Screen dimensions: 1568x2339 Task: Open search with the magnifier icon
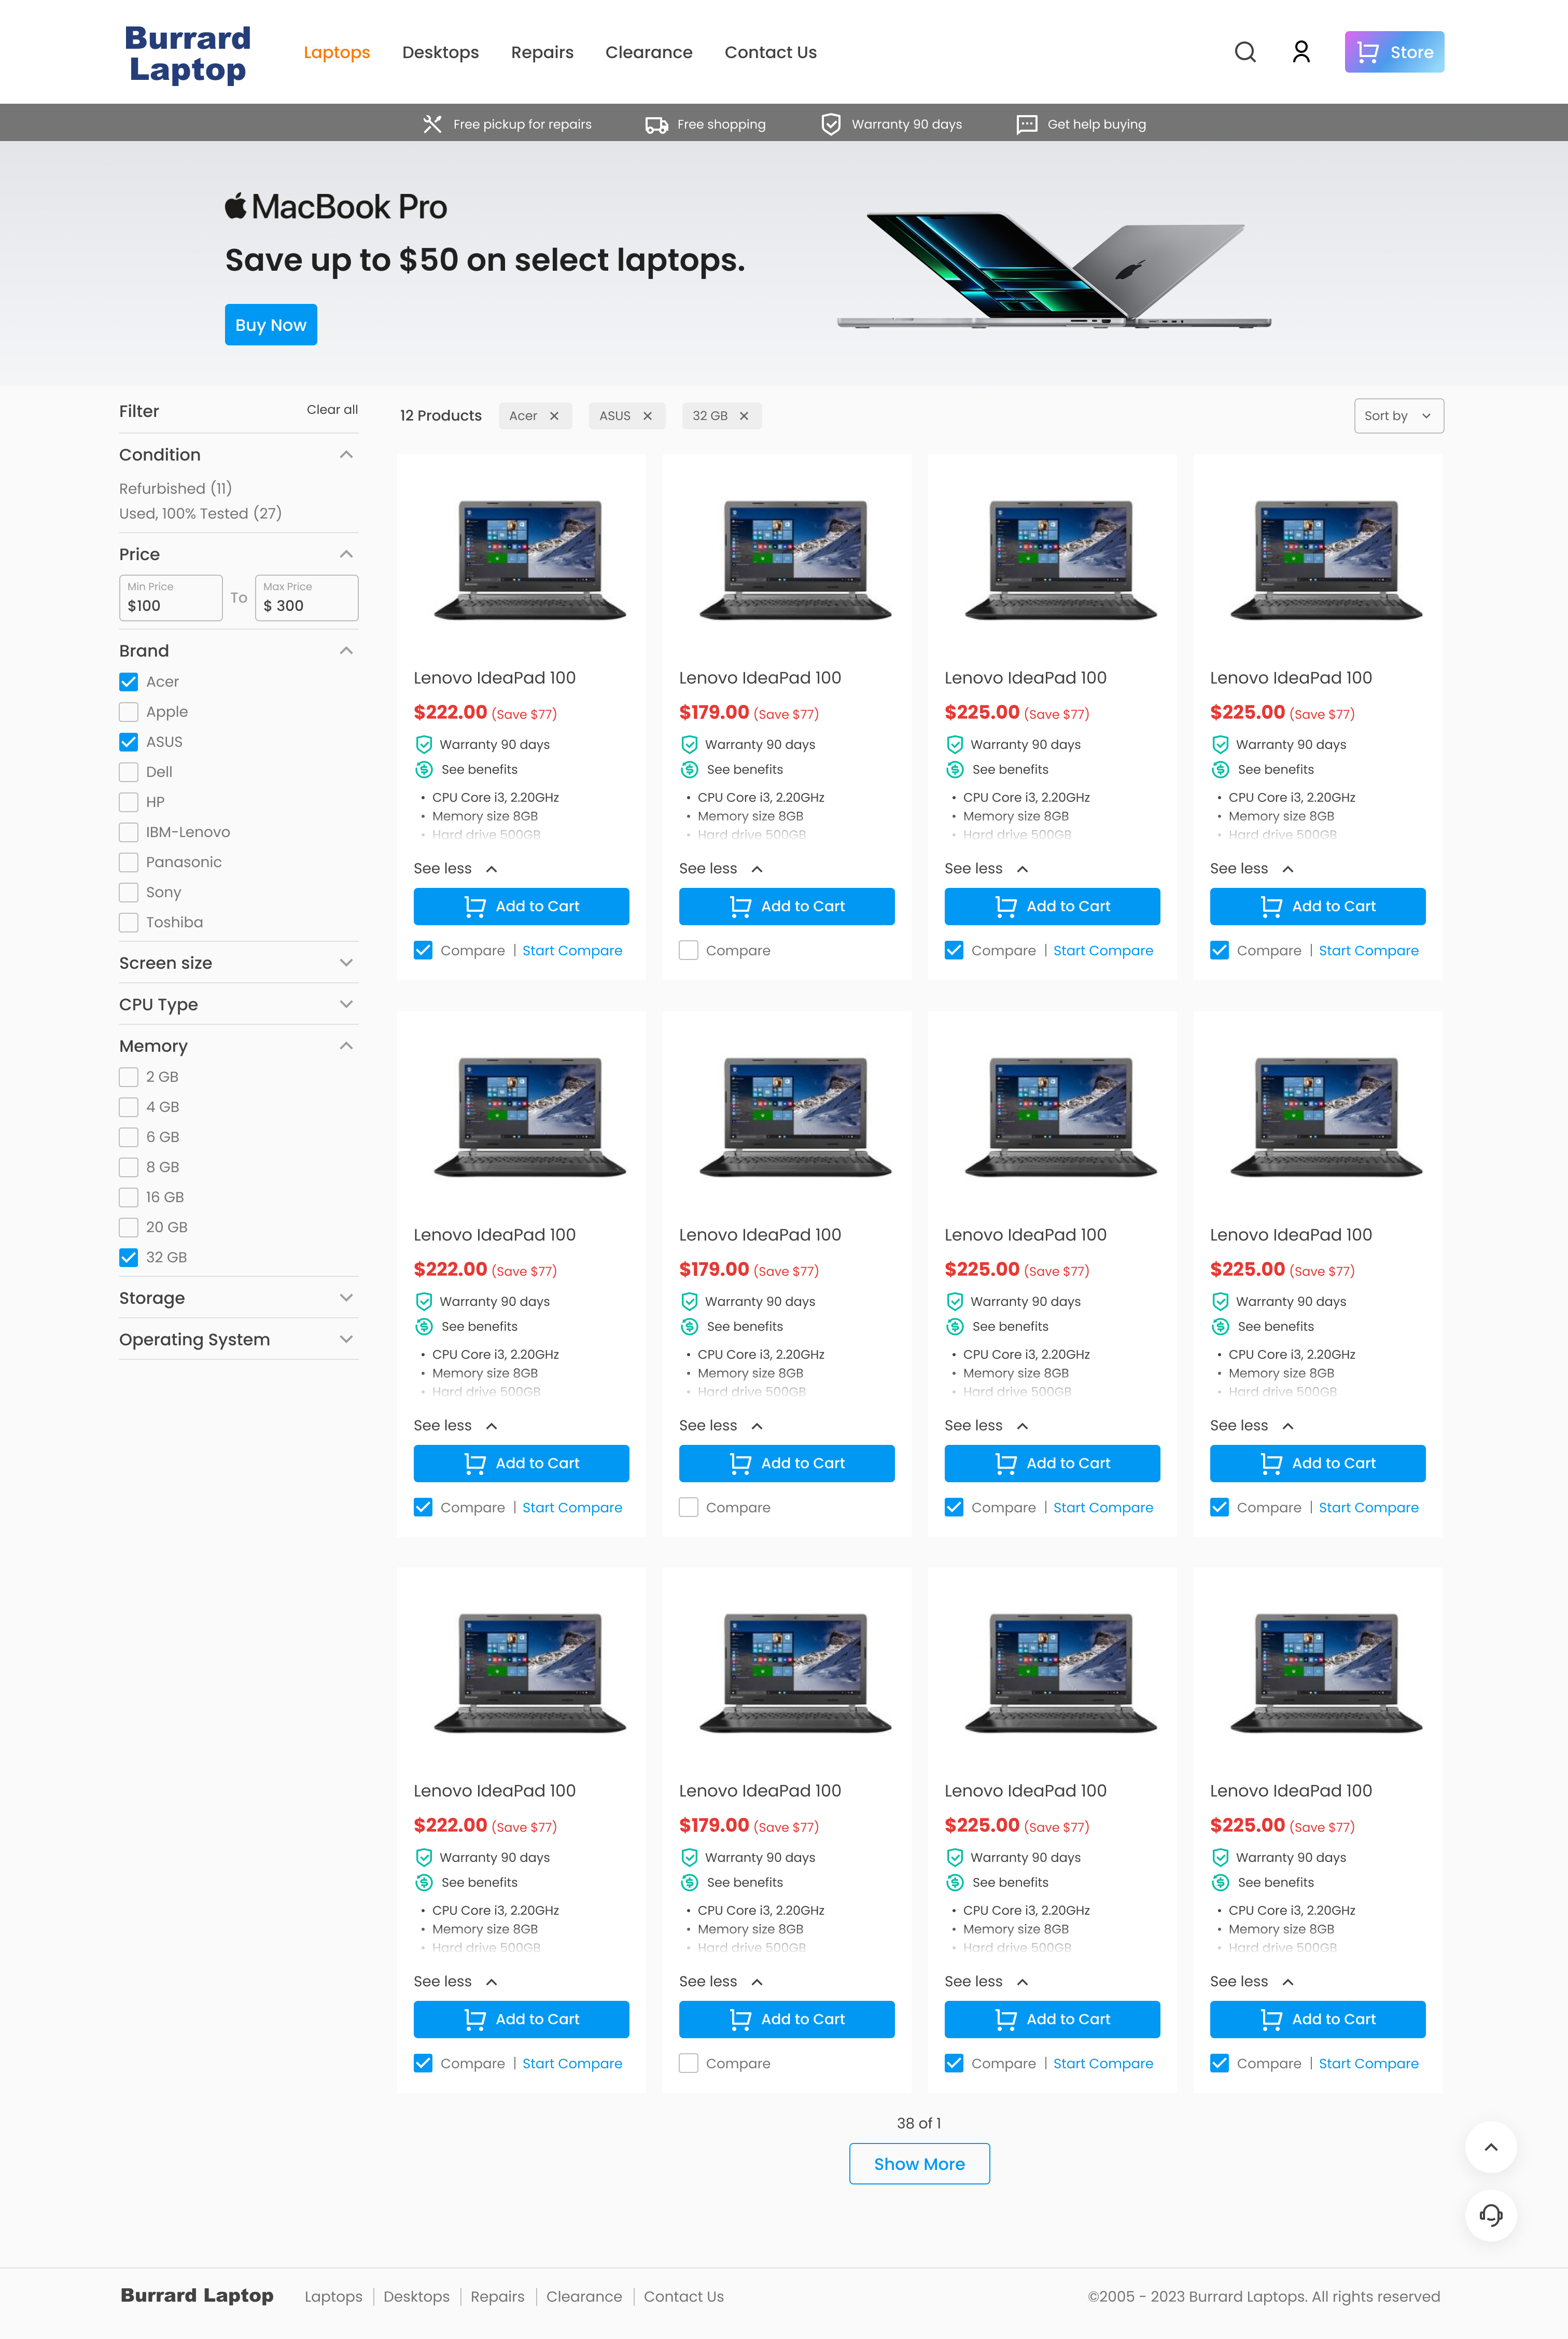tap(1245, 52)
